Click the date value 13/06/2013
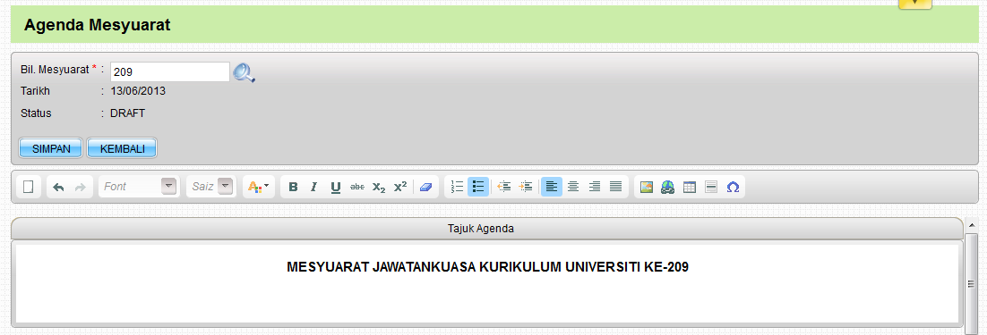This screenshot has width=987, height=335. 138,92
